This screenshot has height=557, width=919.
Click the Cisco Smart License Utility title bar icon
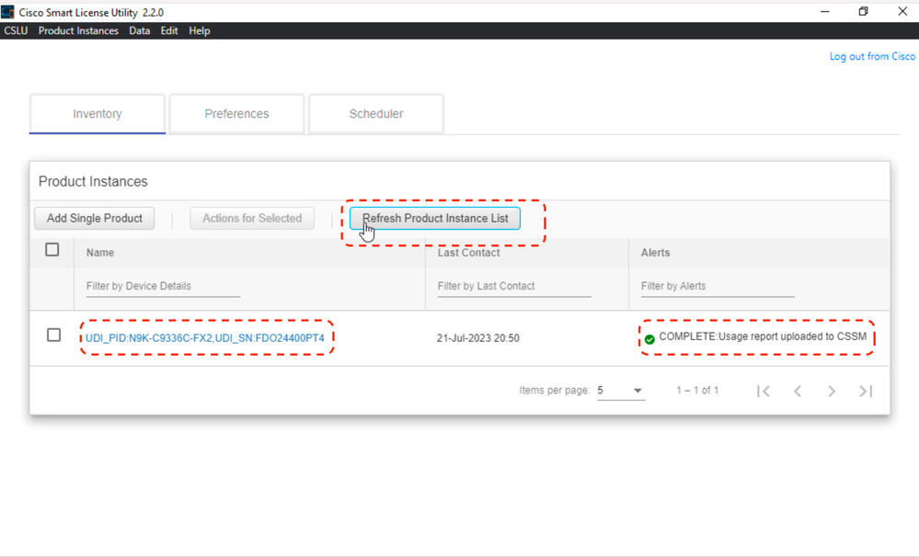click(x=9, y=11)
